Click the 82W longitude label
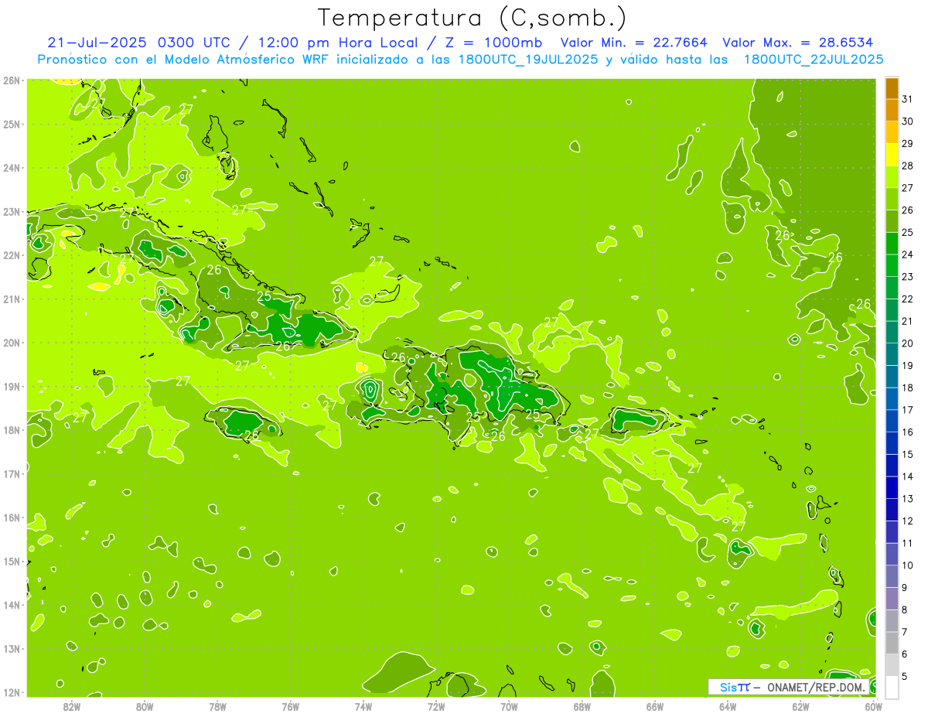 pos(72,706)
